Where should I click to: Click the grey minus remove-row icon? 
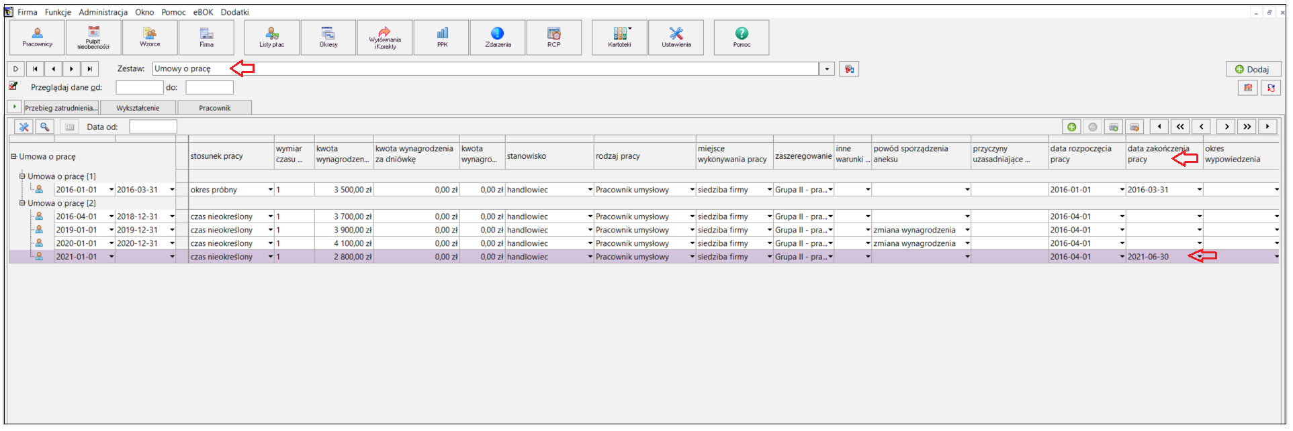click(1092, 127)
